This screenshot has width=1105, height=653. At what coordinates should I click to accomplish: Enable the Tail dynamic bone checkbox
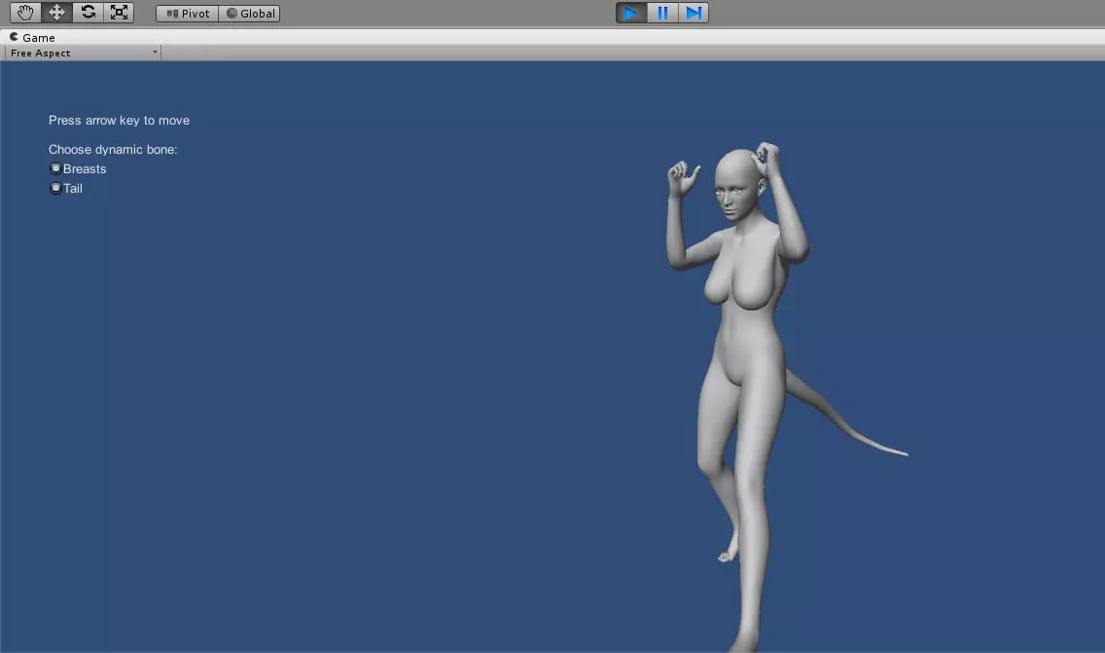pos(55,188)
